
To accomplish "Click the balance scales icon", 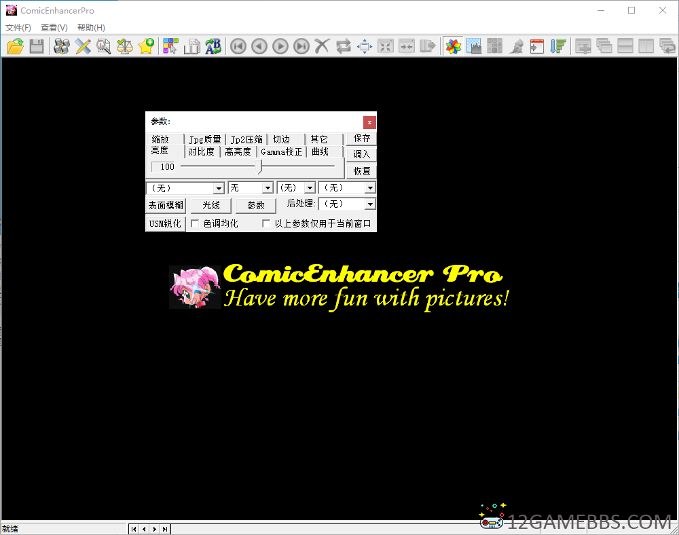I will (x=125, y=46).
